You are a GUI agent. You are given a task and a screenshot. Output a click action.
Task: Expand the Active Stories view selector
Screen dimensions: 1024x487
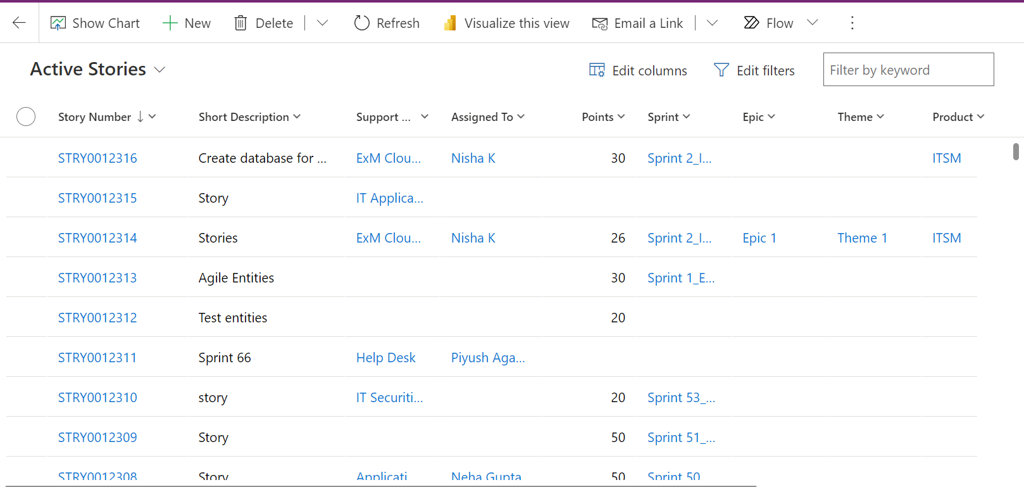click(x=160, y=70)
